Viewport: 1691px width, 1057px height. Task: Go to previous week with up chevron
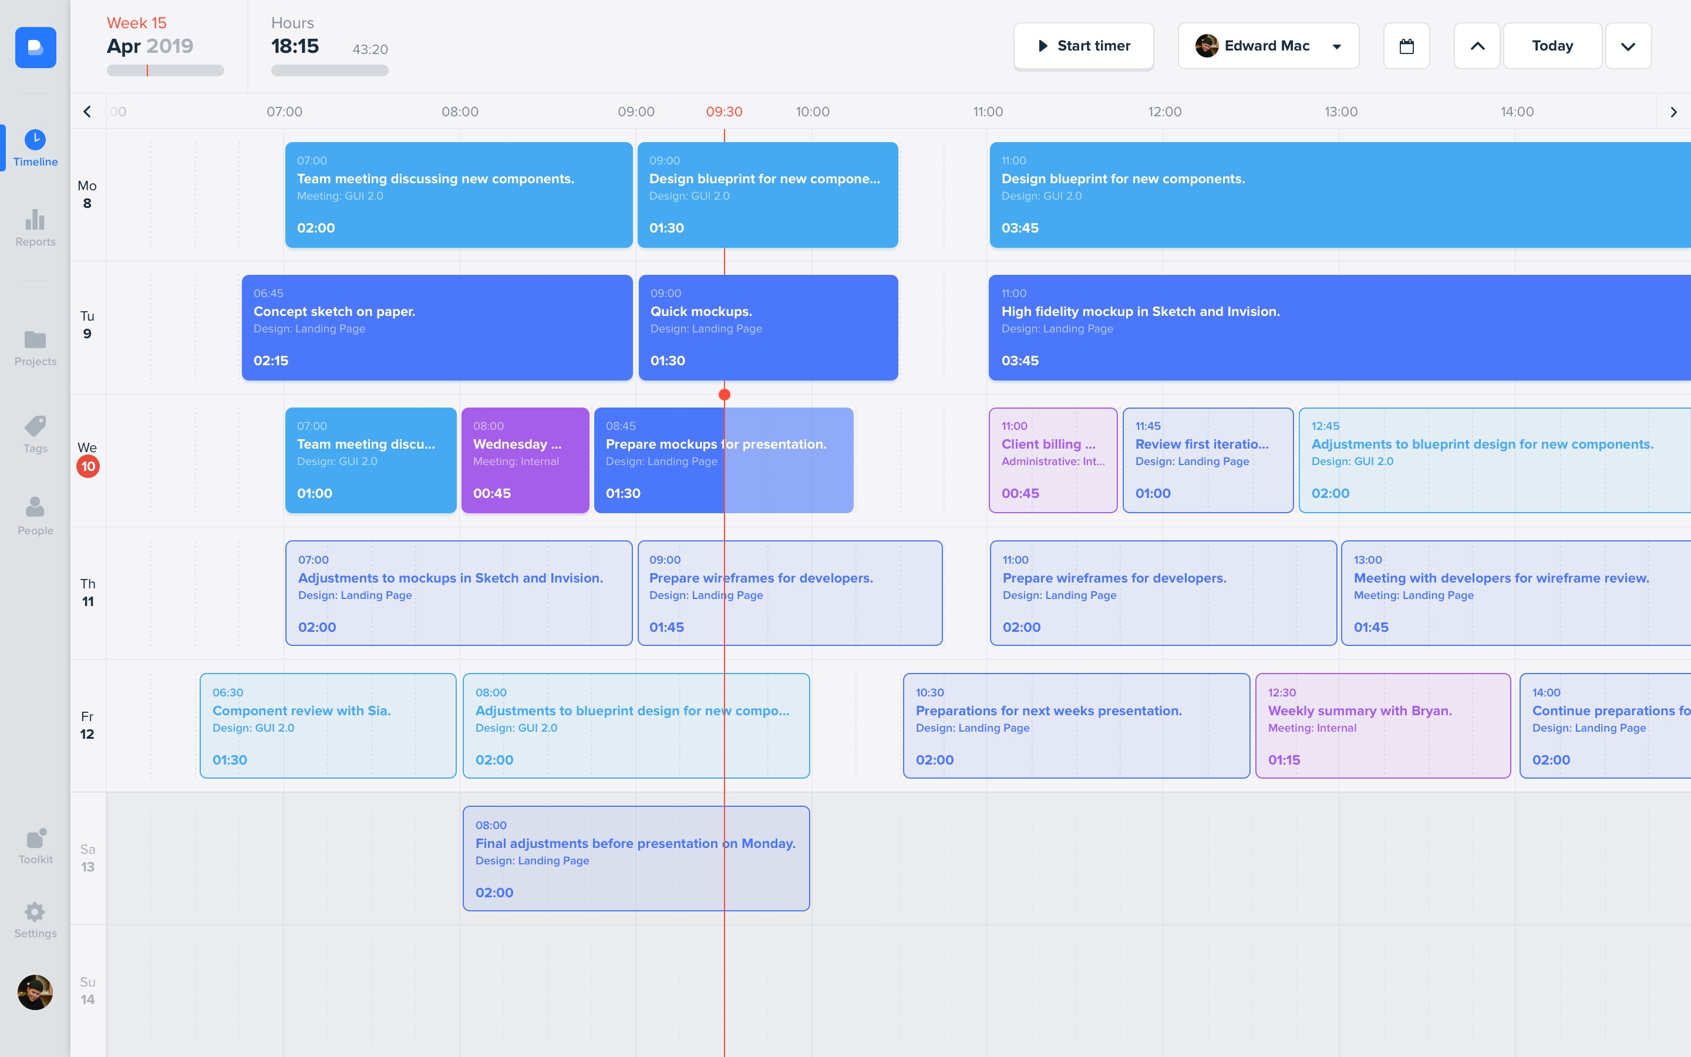click(x=1477, y=46)
